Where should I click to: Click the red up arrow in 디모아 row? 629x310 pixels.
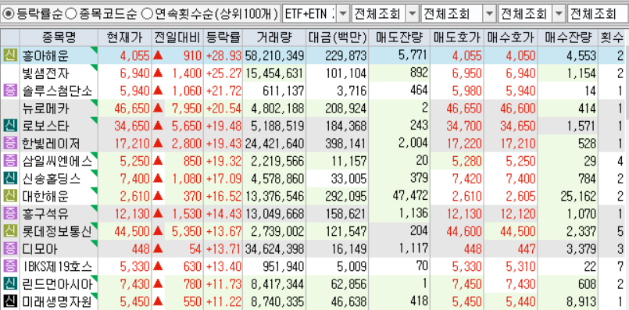pyautogui.click(x=158, y=249)
